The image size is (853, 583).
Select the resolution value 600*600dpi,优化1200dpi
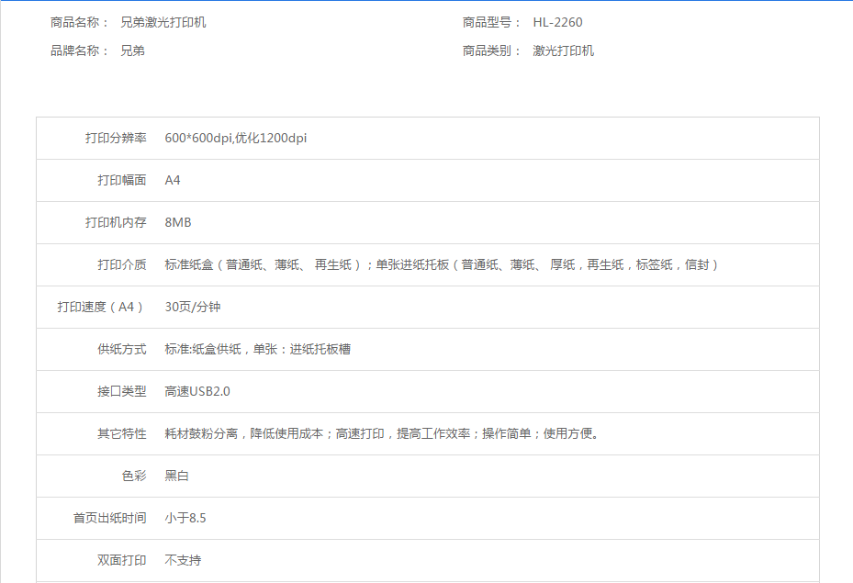236,138
